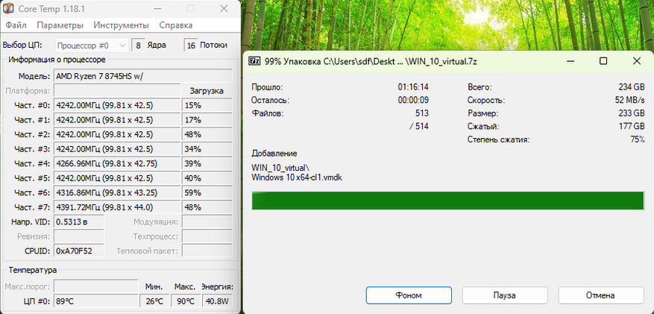Minimize the Core Temp window

coord(157,8)
